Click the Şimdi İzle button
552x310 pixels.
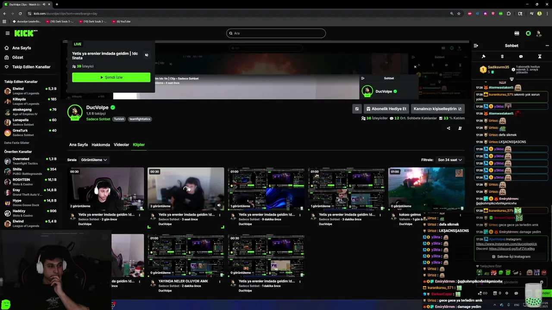tap(111, 77)
